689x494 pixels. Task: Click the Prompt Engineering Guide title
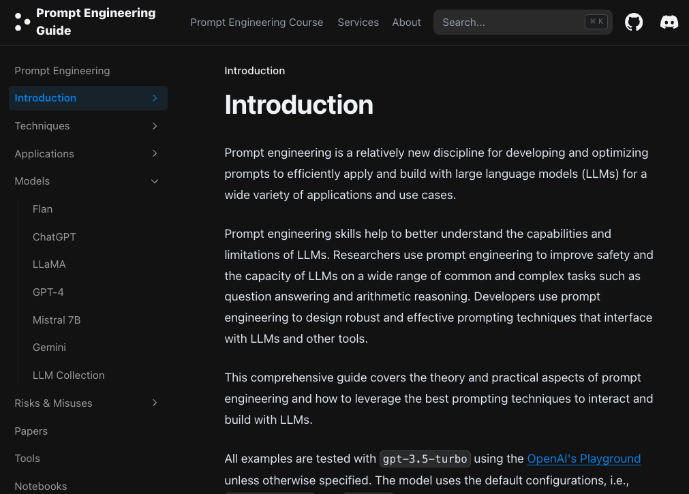pyautogui.click(x=96, y=22)
